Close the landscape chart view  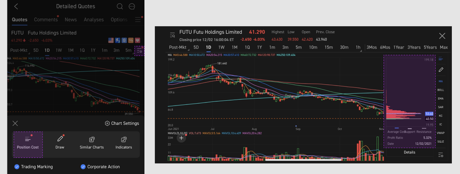pos(442,36)
